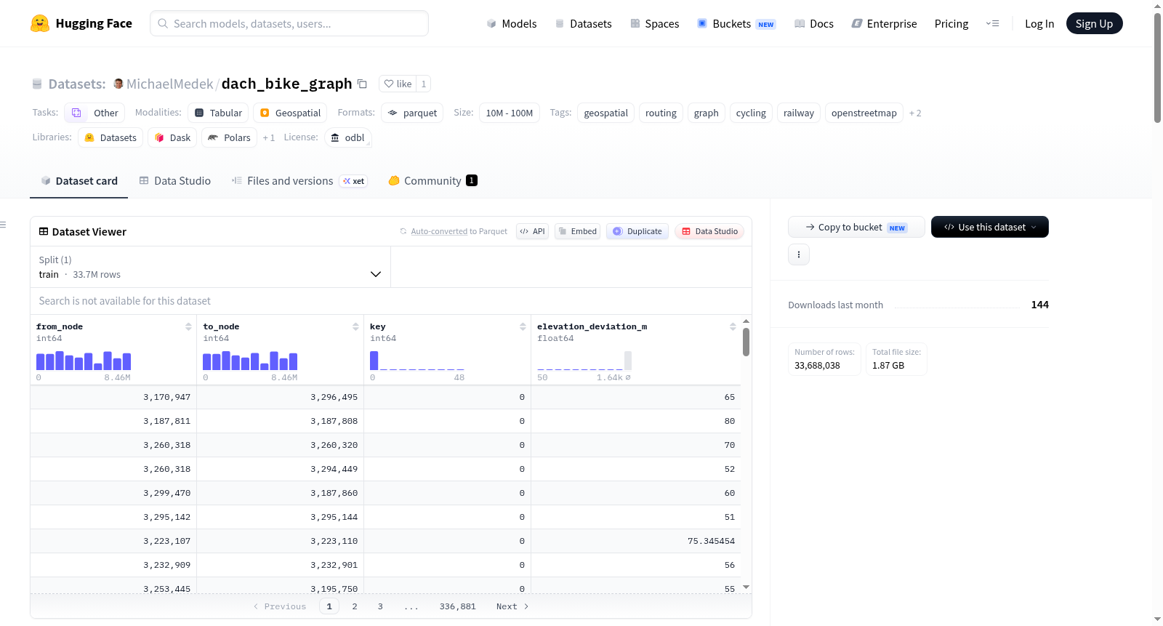Image resolution: width=1163 pixels, height=626 pixels.
Task: Go to page 3 of the table
Action: pyautogui.click(x=380, y=606)
